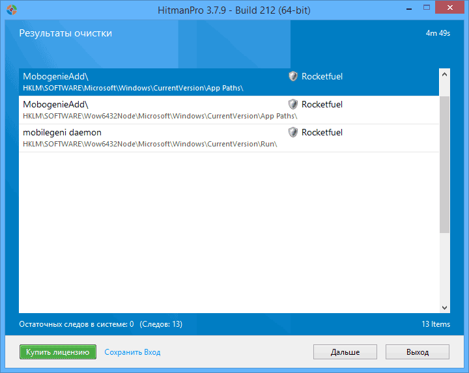Select the first MobogenieAdd\ entry
The width and height of the screenshot is (469, 373).
(x=229, y=82)
